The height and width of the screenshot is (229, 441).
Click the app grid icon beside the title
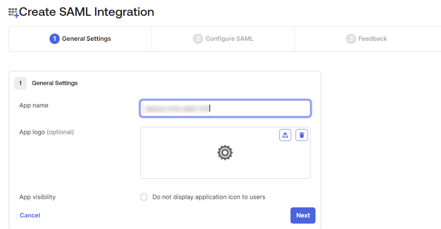[x=13, y=12]
